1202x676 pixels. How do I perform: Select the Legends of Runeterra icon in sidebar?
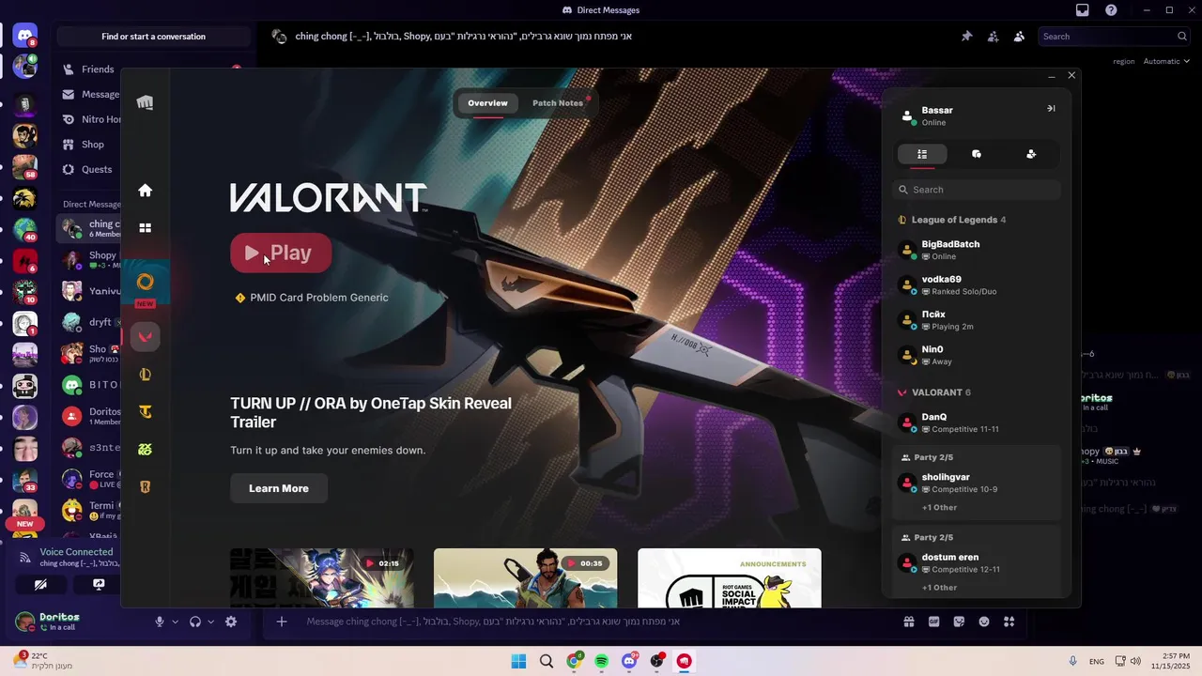(145, 487)
